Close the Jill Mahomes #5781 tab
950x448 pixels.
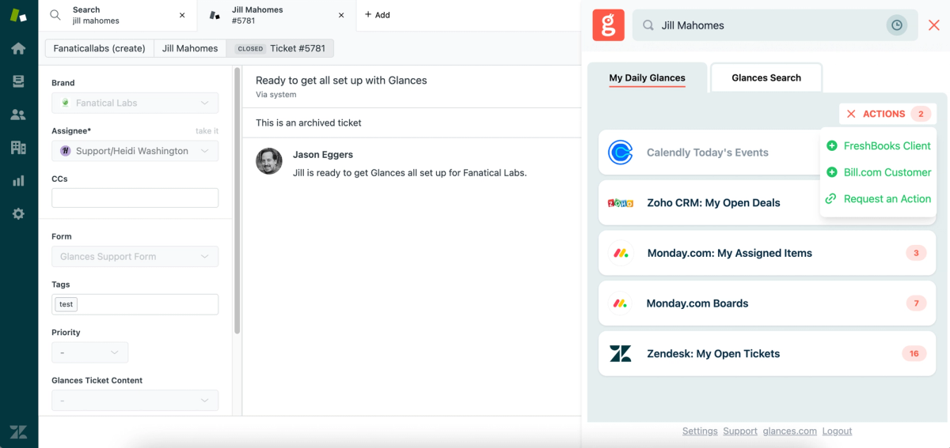[x=340, y=15]
